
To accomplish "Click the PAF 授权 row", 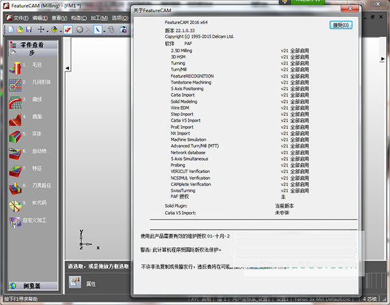I will (x=228, y=197).
